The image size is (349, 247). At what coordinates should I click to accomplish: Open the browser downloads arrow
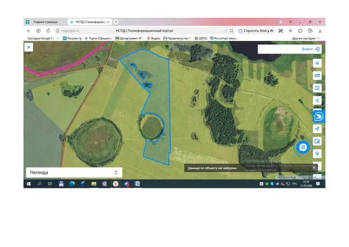click(320, 31)
